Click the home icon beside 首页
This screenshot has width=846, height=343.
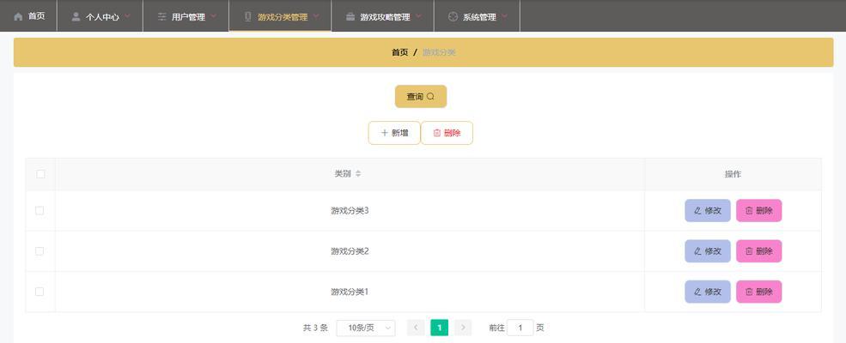click(18, 16)
